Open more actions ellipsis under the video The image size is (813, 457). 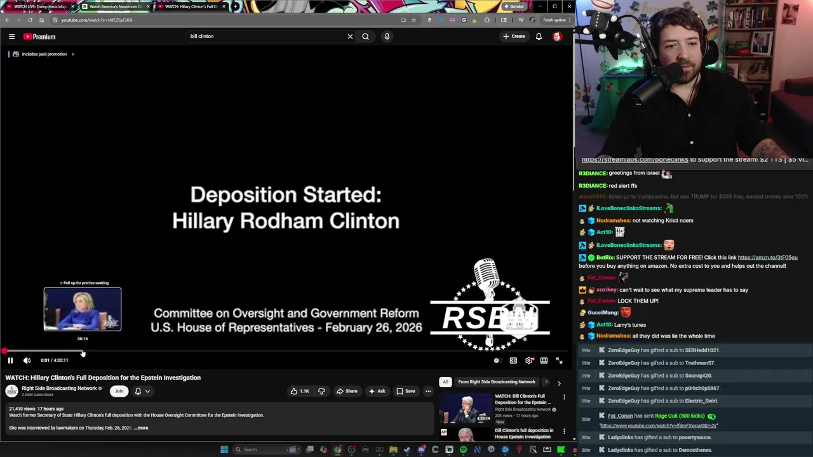tap(428, 391)
